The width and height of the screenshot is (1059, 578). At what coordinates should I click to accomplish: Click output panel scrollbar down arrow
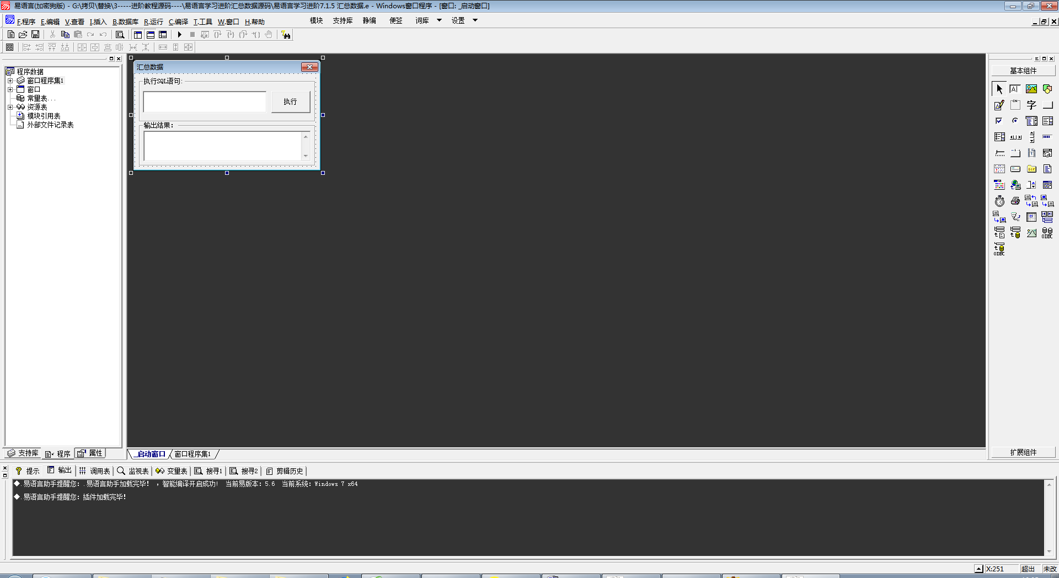(1049, 552)
